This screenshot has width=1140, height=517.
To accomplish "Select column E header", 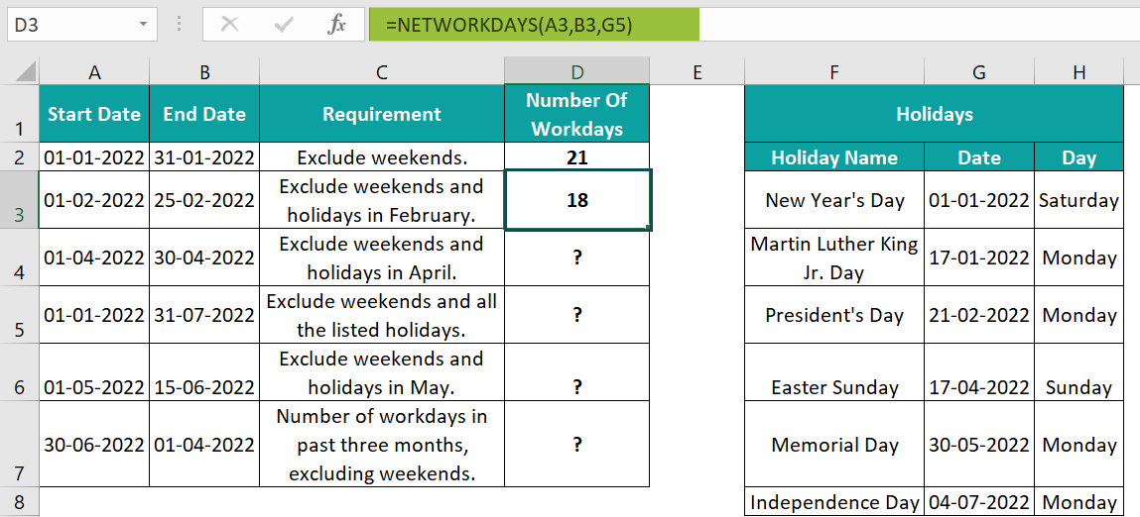I will [x=697, y=71].
